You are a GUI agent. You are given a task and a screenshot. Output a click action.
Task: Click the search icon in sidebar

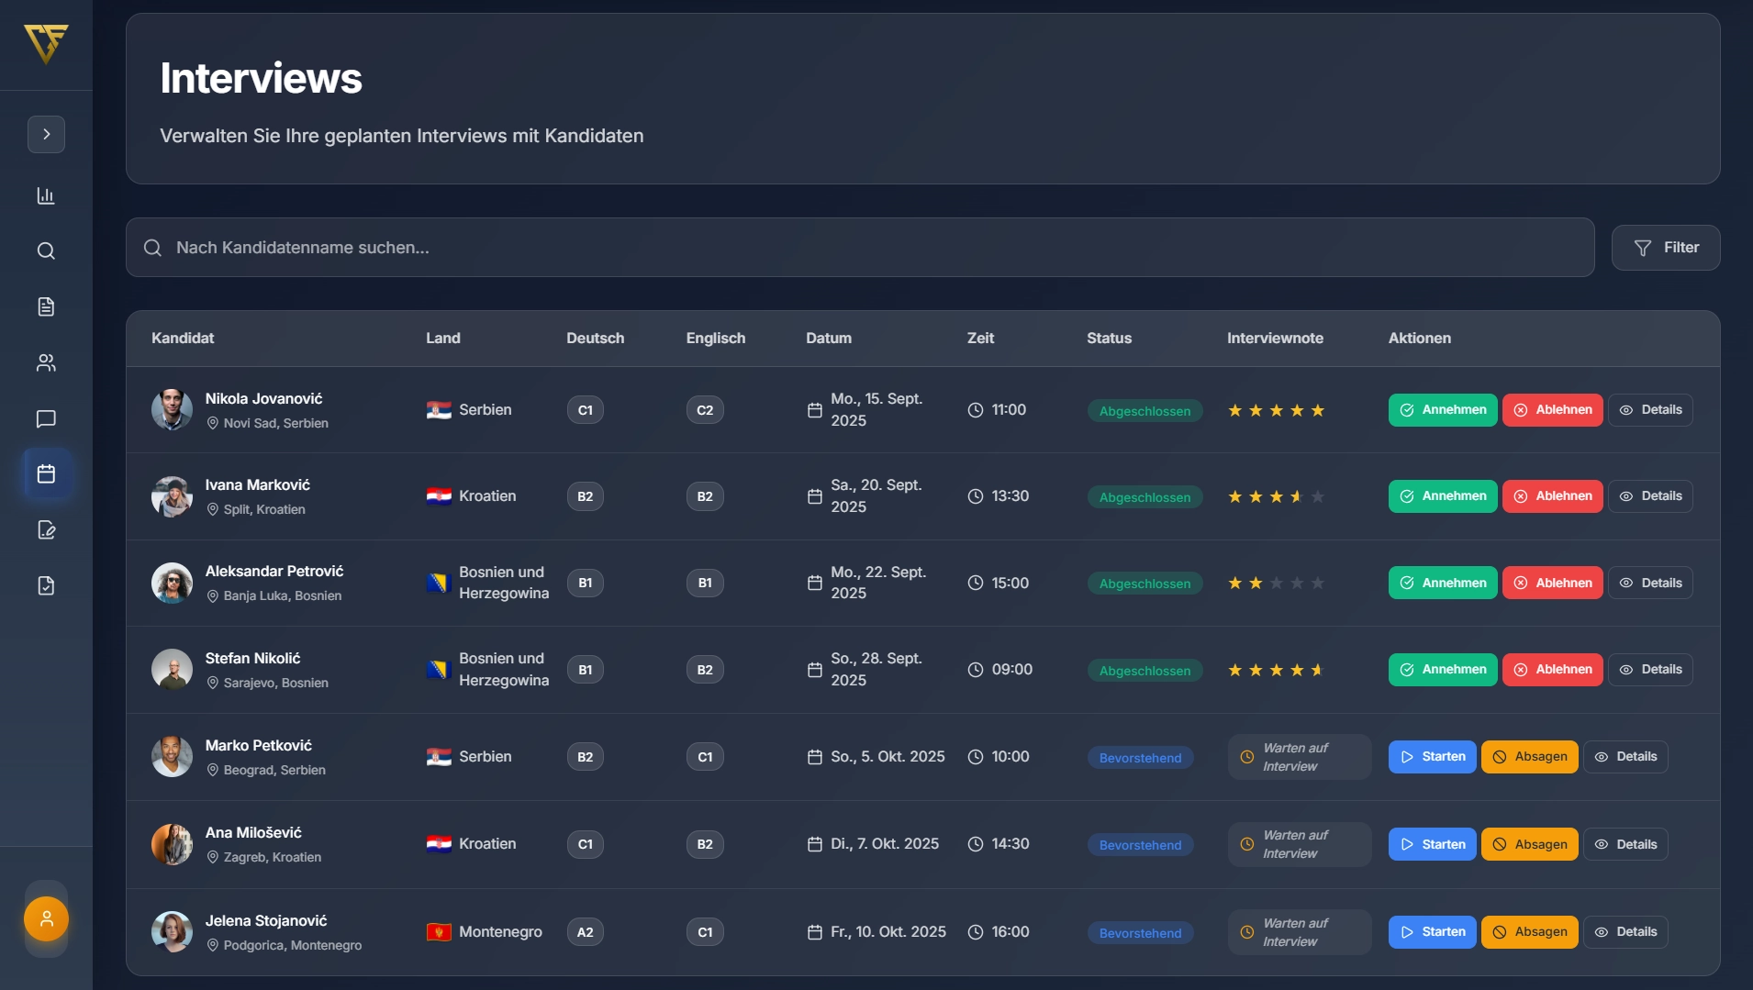point(46,251)
